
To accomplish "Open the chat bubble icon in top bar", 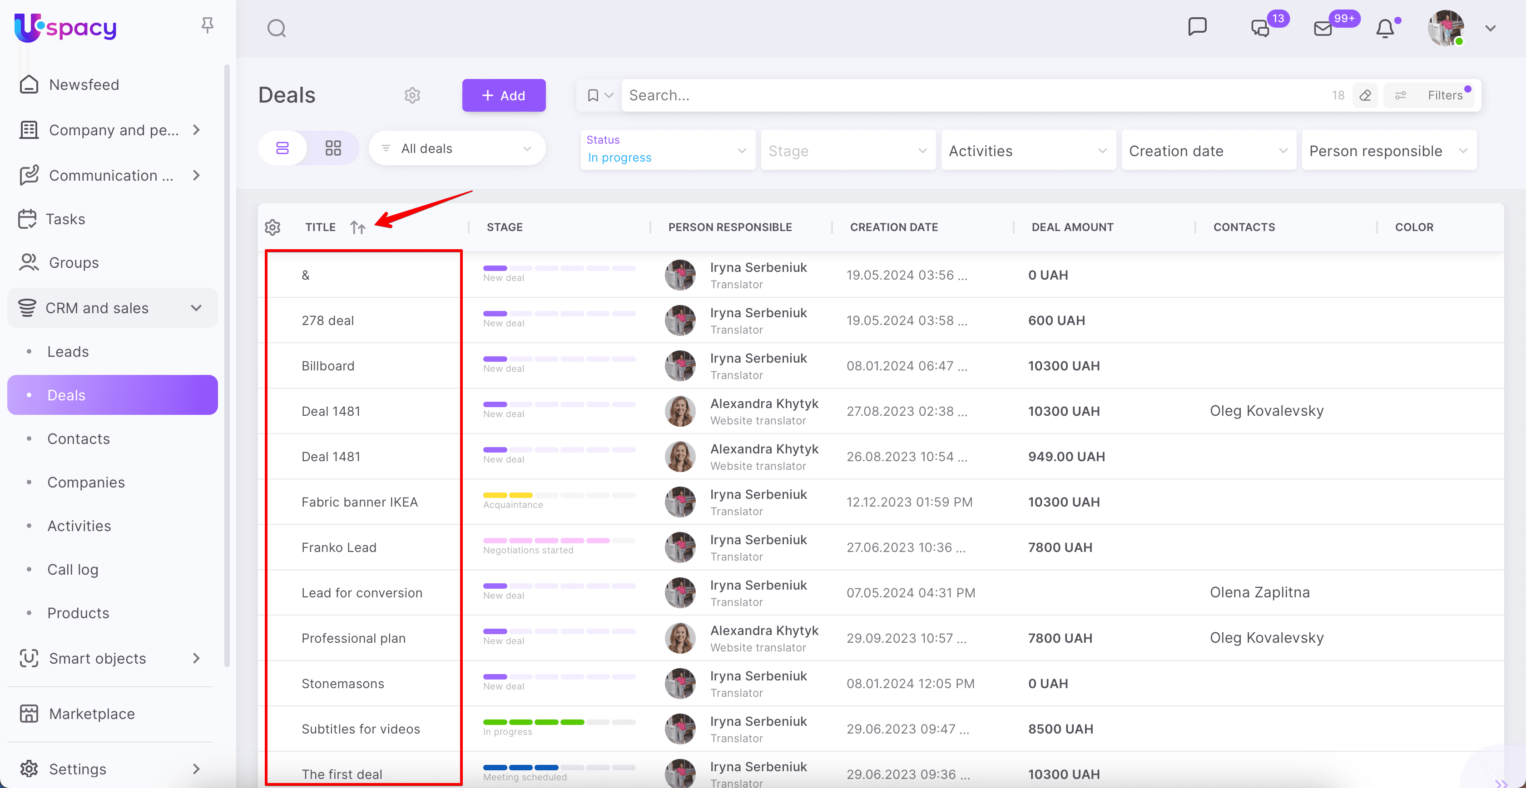I will pyautogui.click(x=1197, y=26).
